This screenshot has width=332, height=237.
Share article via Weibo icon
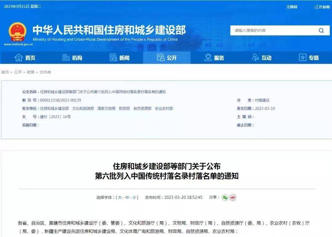(x=233, y=198)
